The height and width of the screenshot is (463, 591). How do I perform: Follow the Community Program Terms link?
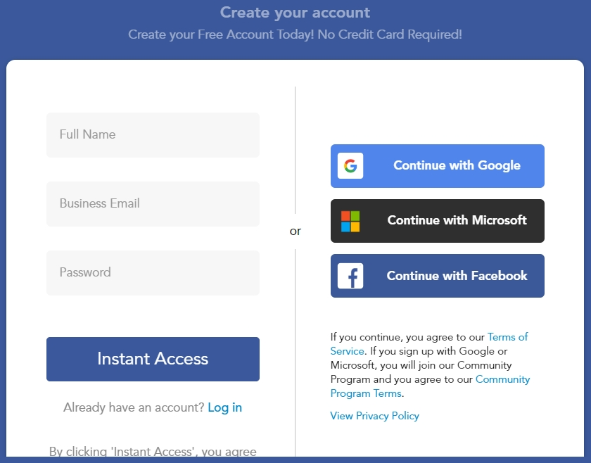[x=502, y=379]
